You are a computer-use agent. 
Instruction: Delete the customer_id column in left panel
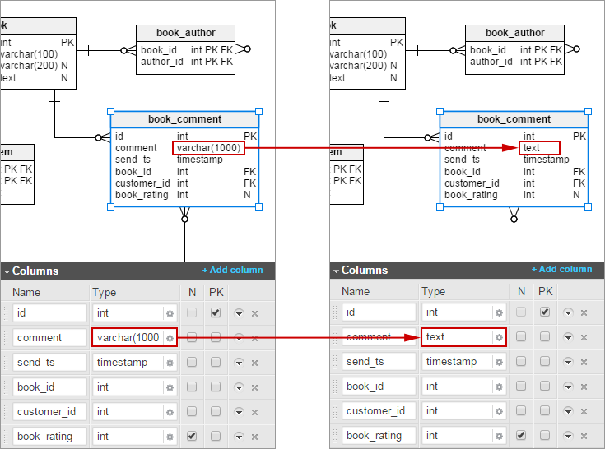(254, 412)
